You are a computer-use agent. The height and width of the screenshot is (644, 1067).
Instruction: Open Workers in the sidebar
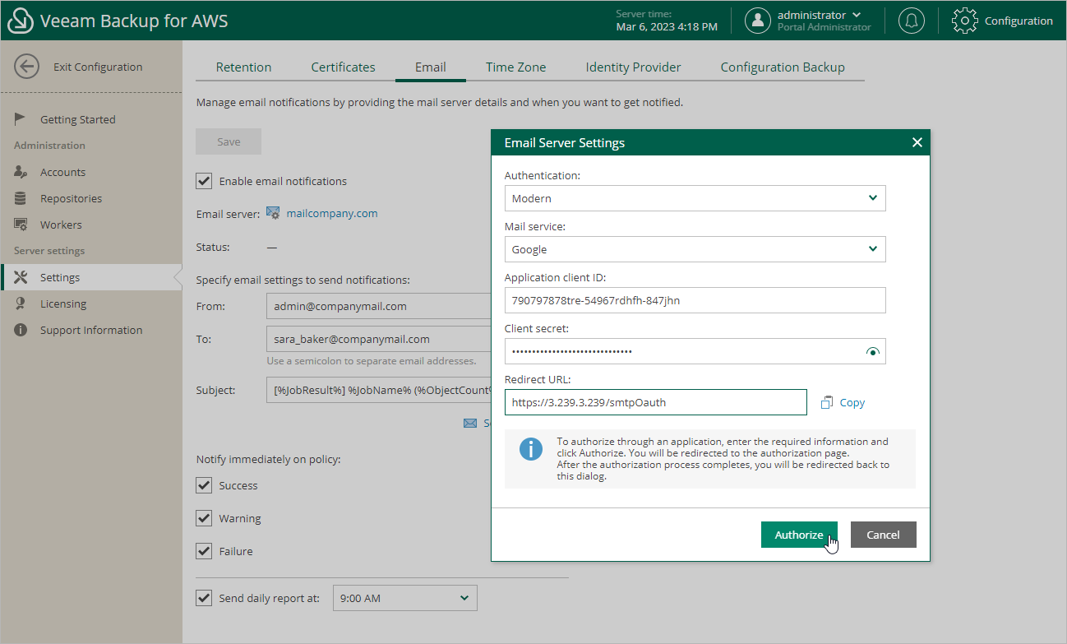pyautogui.click(x=61, y=225)
